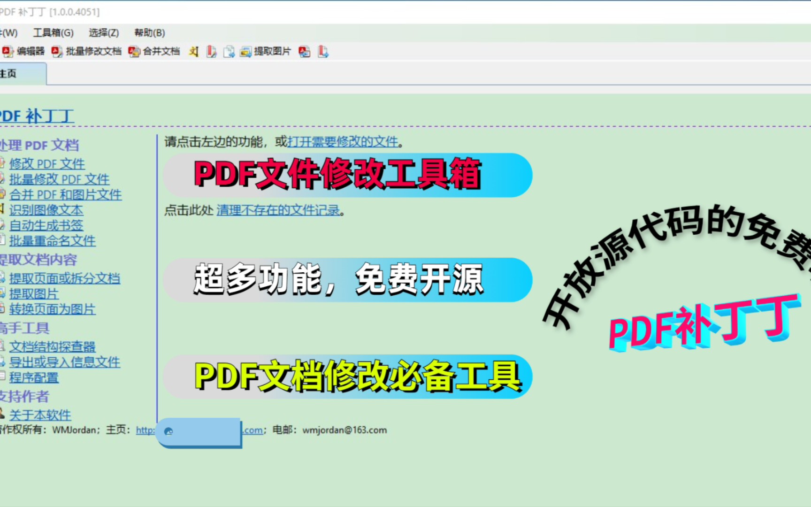Open the 提取页面或拆分文档 link
811x507 pixels.
tap(64, 278)
